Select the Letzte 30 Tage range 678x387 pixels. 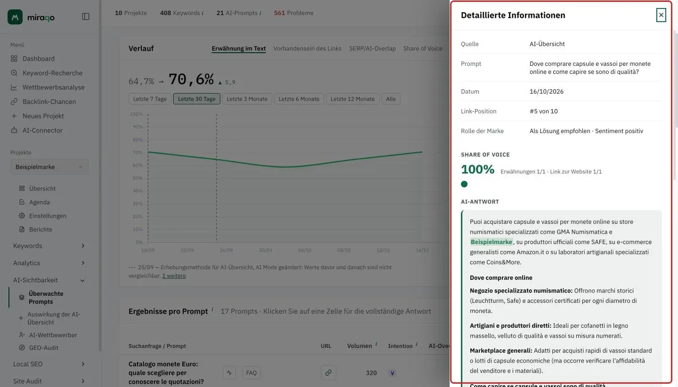click(197, 99)
